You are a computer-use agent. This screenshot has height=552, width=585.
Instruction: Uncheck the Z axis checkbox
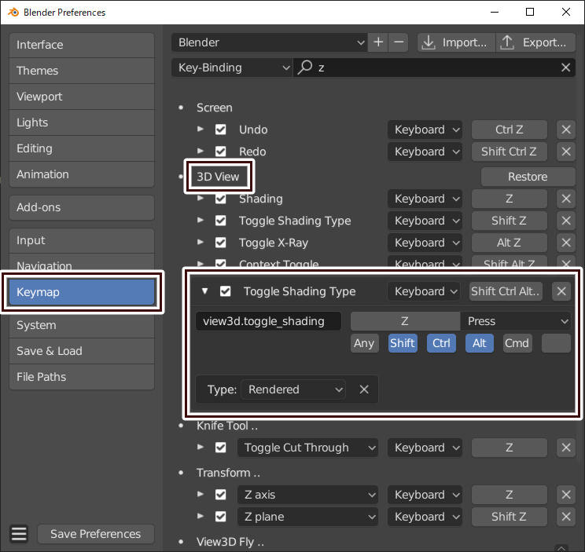(x=220, y=495)
